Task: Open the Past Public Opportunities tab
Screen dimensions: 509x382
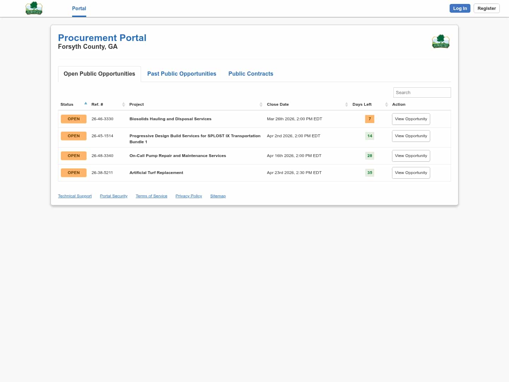Action: [182, 74]
